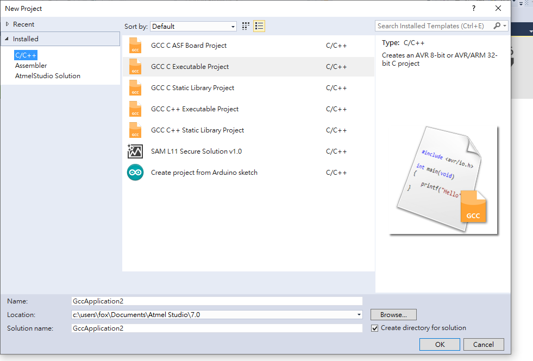Select GCC C++ Static Library Project template

248,130
